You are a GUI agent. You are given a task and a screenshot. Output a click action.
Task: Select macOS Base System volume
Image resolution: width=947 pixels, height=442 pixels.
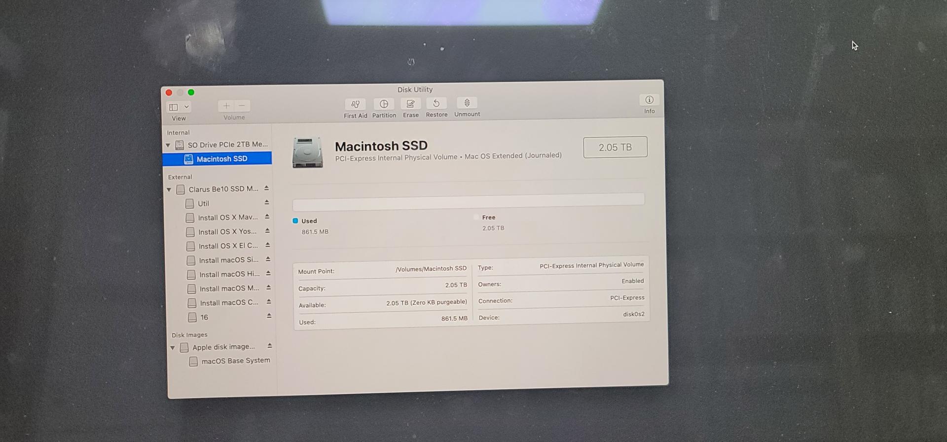tap(230, 361)
